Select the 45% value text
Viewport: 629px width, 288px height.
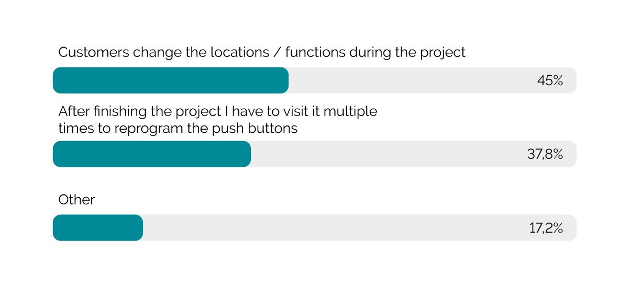[x=549, y=81]
